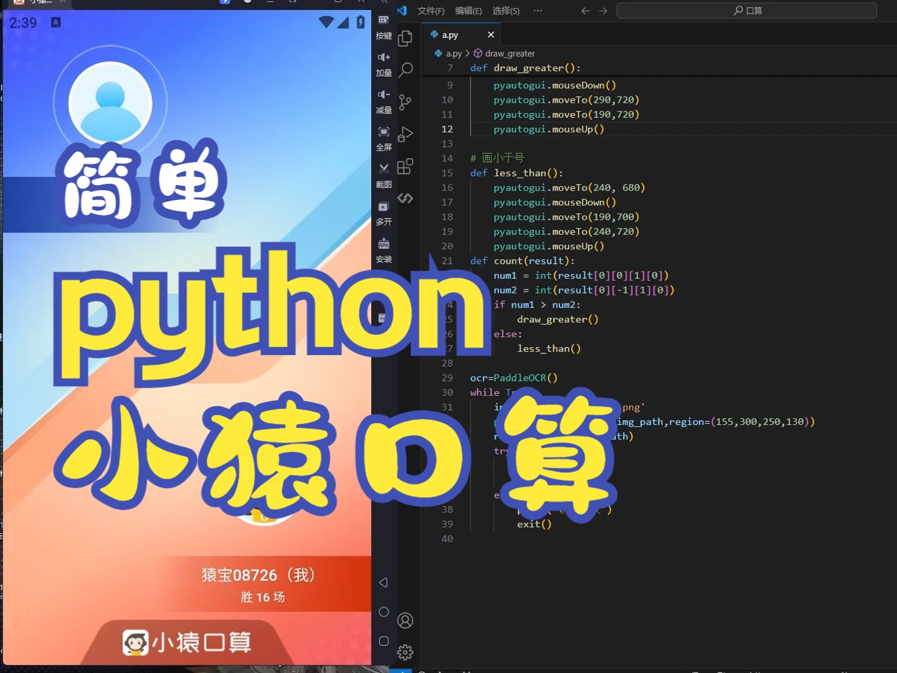Tap the 小猿口算 logo at bottom

[187, 642]
